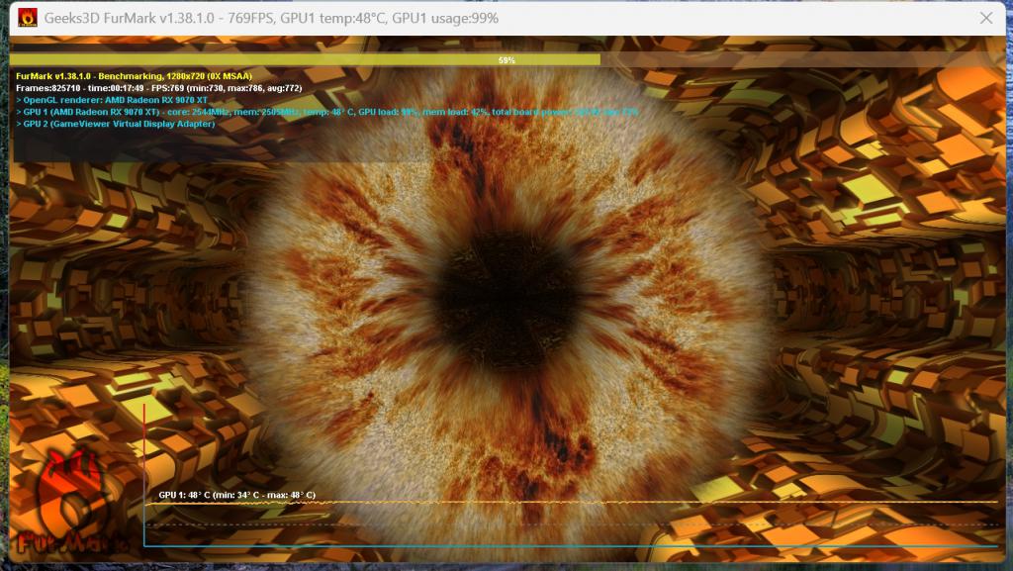The image size is (1013, 571).
Task: Click the GPU 1 AMD Radeon stats line
Action: click(326, 112)
